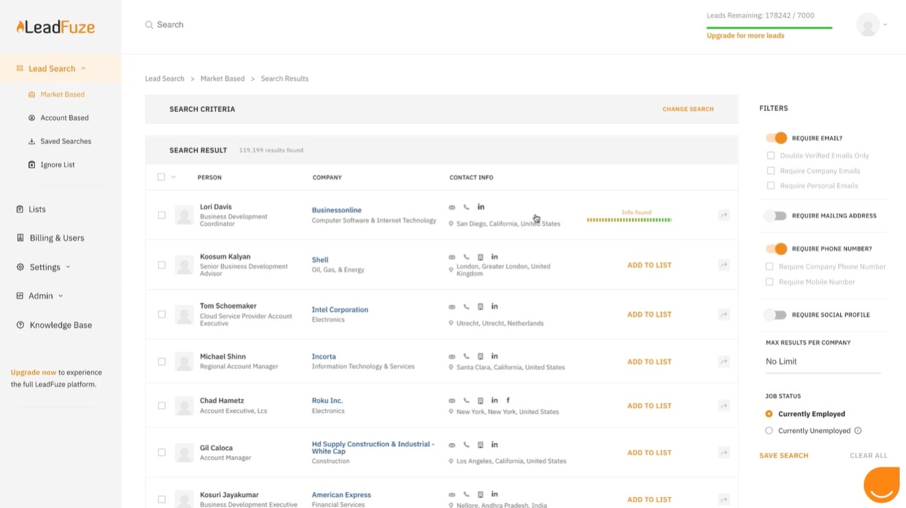906x508 pixels.
Task: Click Koosum Kalyan mobile phone icon
Action: (480, 257)
